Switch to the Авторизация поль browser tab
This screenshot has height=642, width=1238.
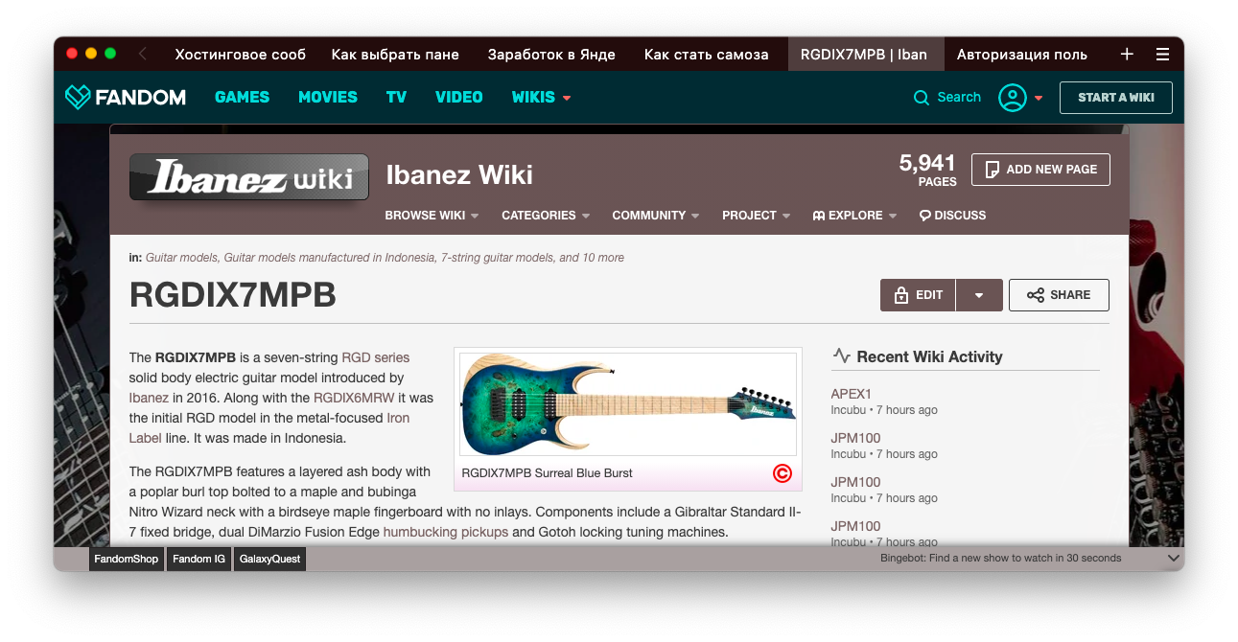point(1022,55)
